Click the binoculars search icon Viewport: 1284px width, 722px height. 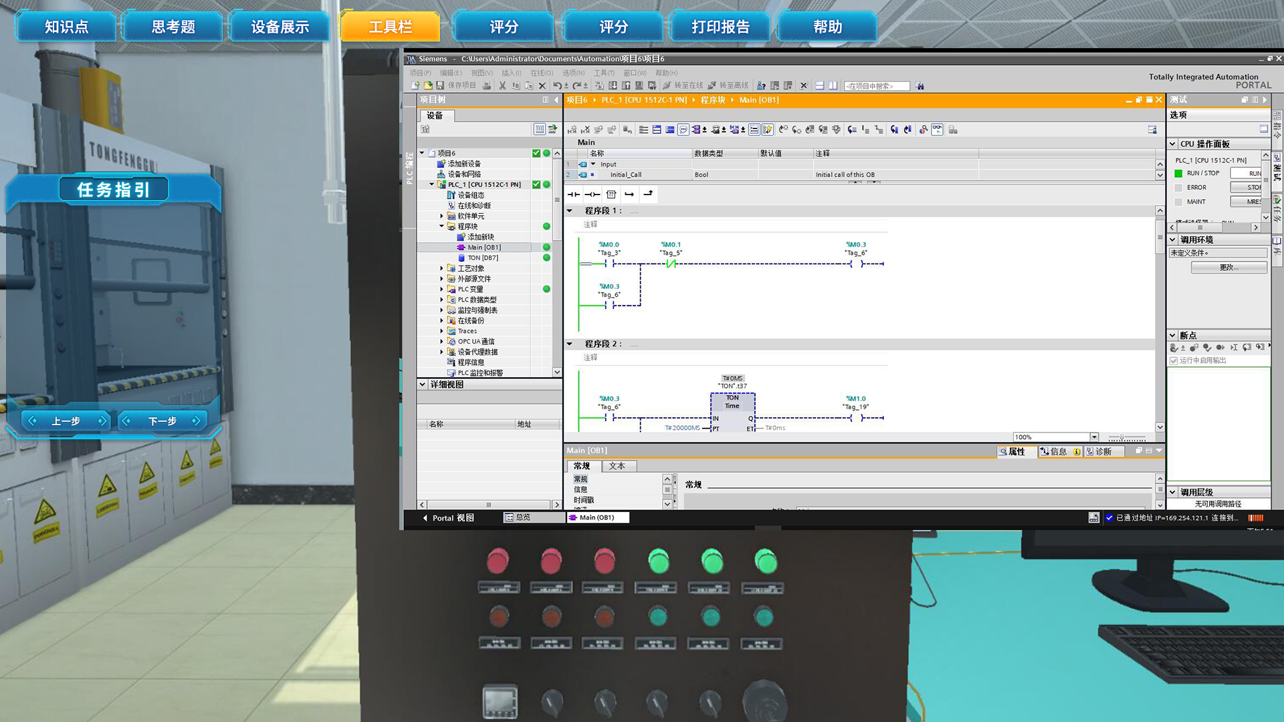tap(920, 86)
